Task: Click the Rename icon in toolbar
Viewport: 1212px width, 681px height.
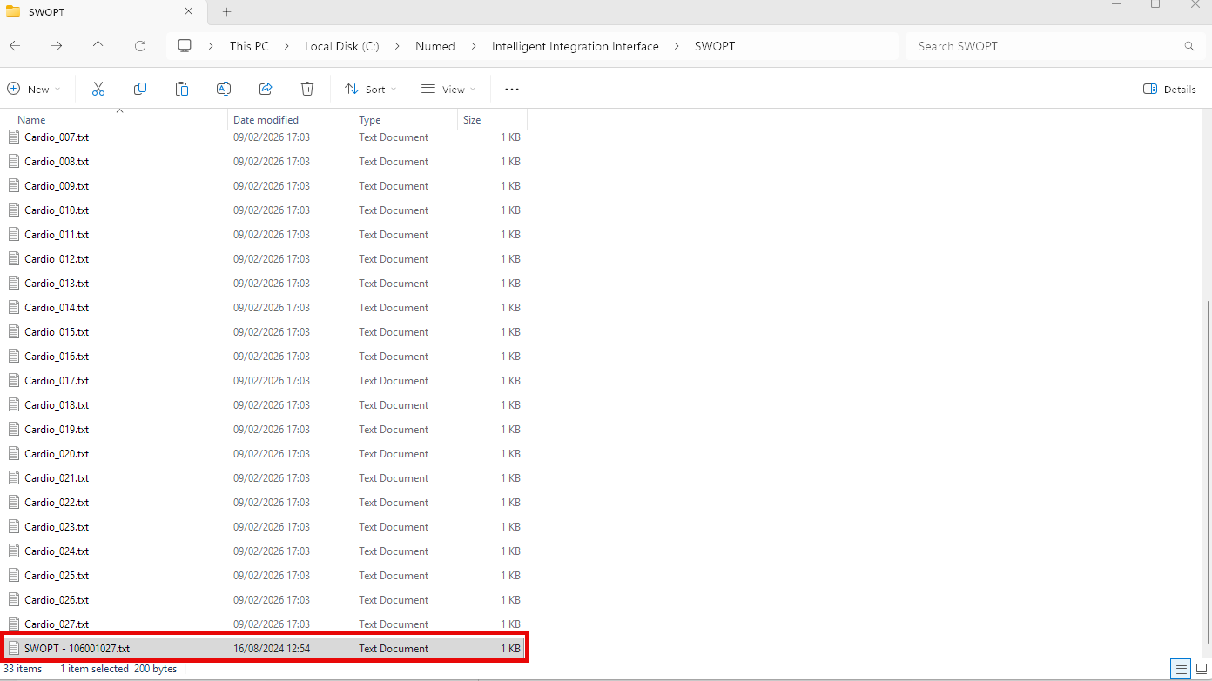Action: (224, 89)
